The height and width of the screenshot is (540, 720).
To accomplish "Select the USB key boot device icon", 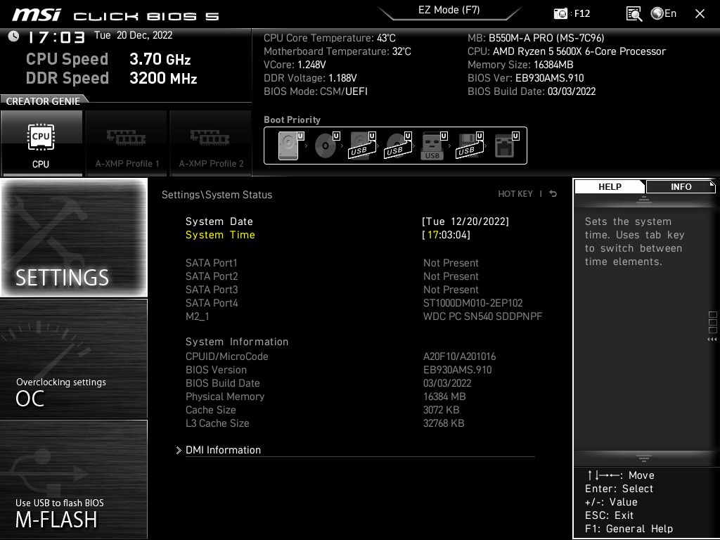I will point(432,146).
